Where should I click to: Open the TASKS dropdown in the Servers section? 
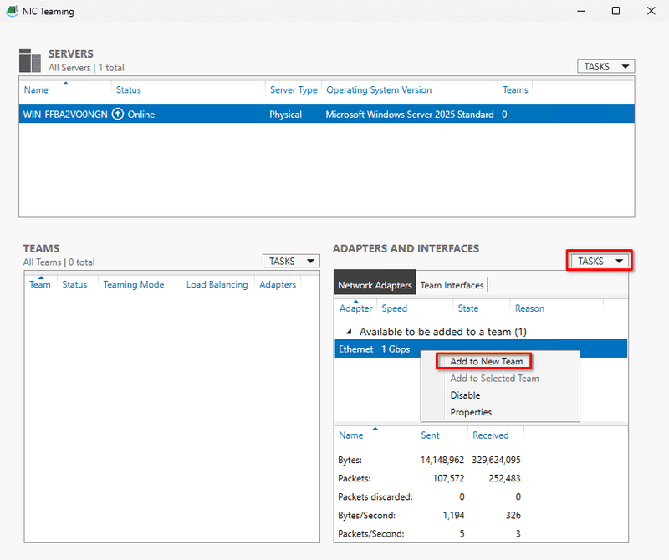point(605,65)
